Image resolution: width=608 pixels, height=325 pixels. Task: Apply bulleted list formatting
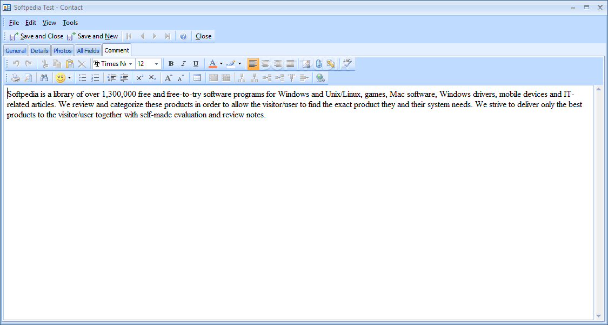coord(83,78)
